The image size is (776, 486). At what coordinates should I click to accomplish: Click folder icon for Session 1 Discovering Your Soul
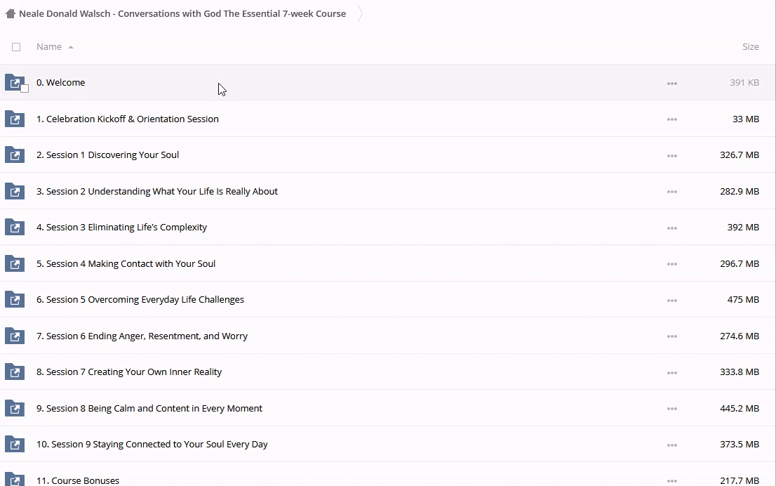click(15, 155)
